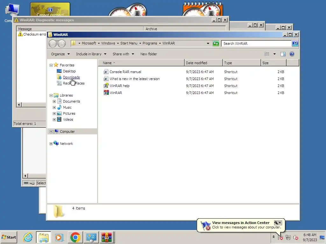Show the preview pane icon

tap(283, 54)
